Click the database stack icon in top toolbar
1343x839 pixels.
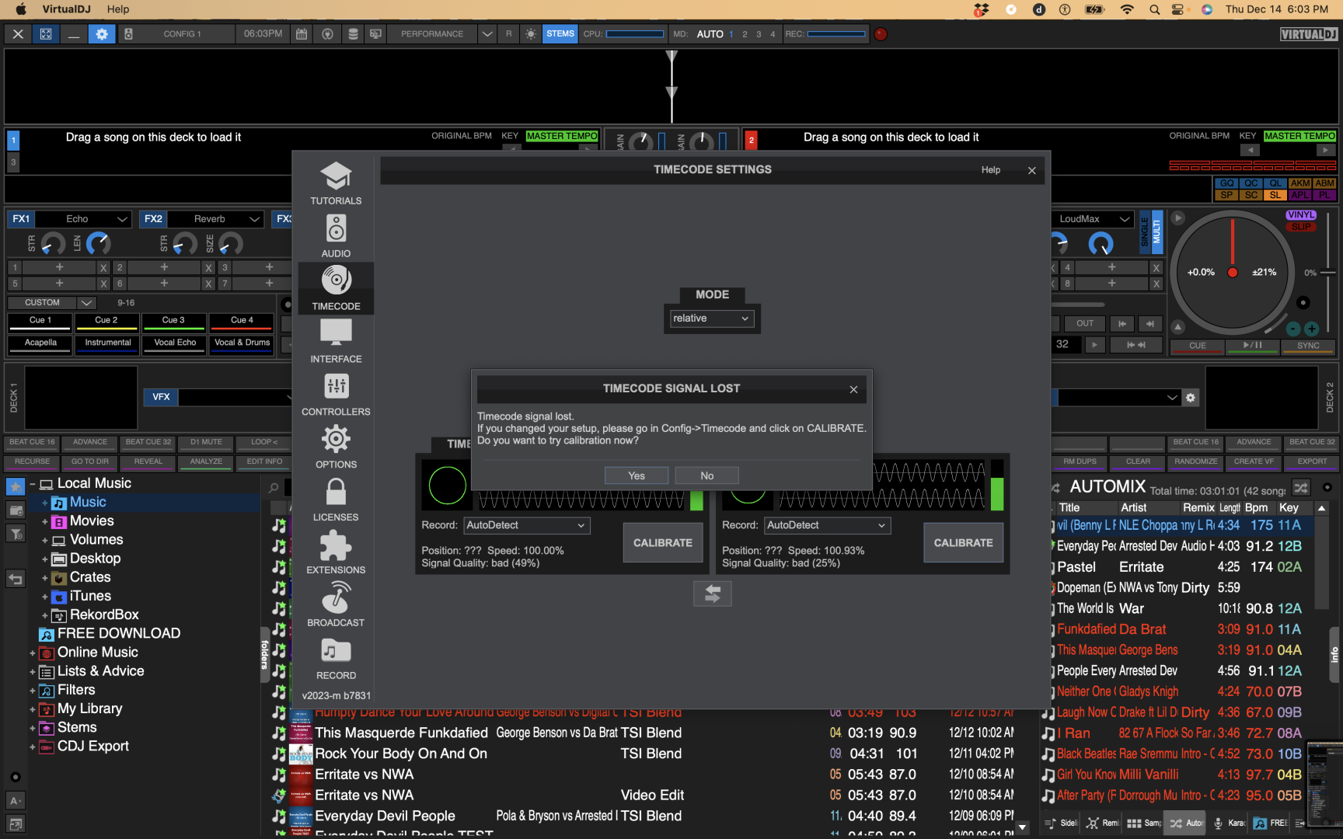[353, 34]
